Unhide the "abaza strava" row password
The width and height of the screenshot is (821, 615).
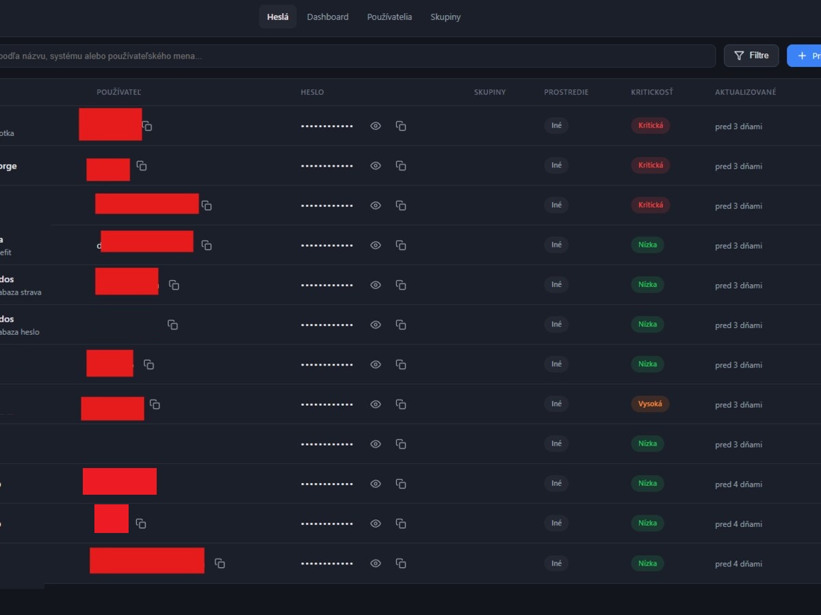coord(376,284)
